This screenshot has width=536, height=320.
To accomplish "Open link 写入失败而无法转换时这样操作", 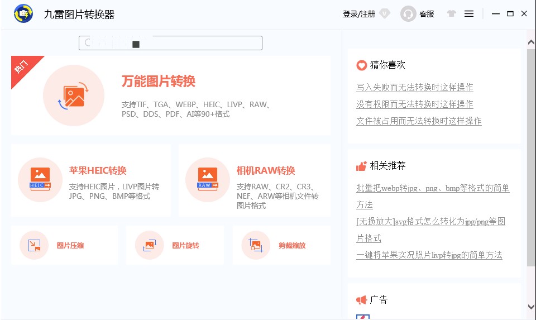I will (x=415, y=87).
